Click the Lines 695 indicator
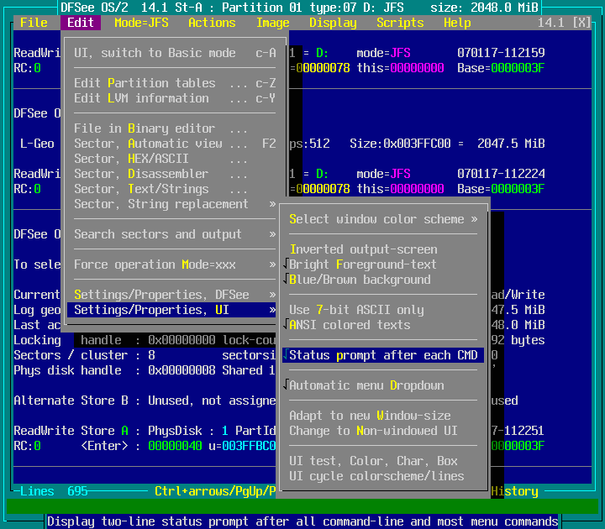605x529 pixels. (x=54, y=491)
